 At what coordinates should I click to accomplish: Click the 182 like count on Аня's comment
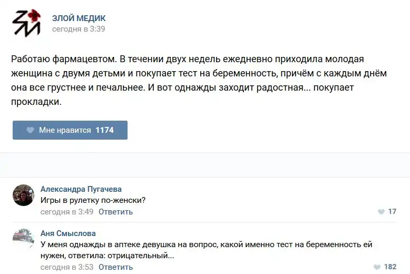point(390,267)
